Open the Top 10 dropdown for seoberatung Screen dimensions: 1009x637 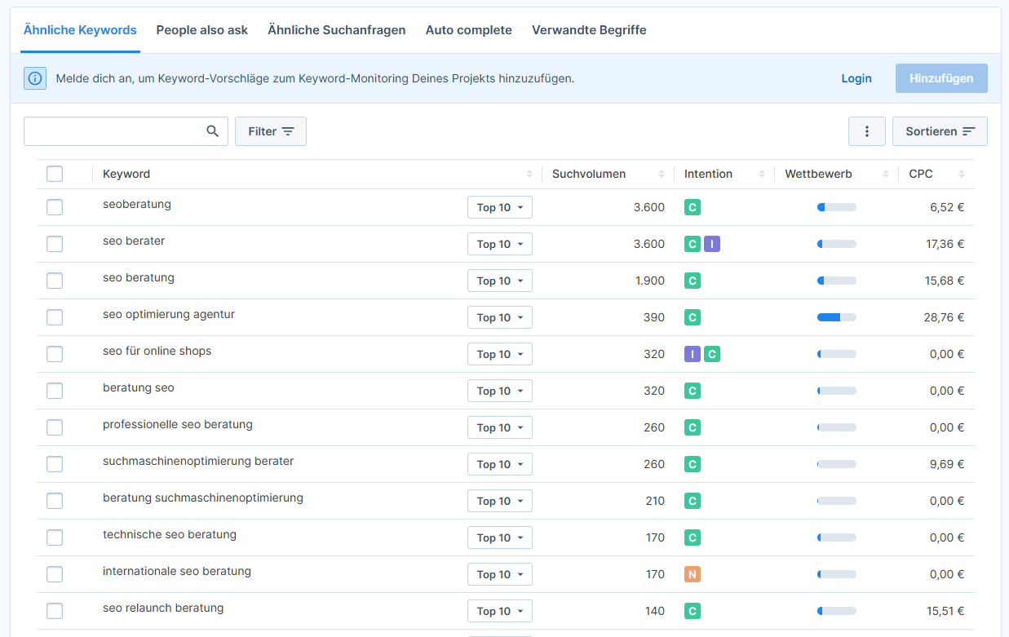pyautogui.click(x=500, y=207)
